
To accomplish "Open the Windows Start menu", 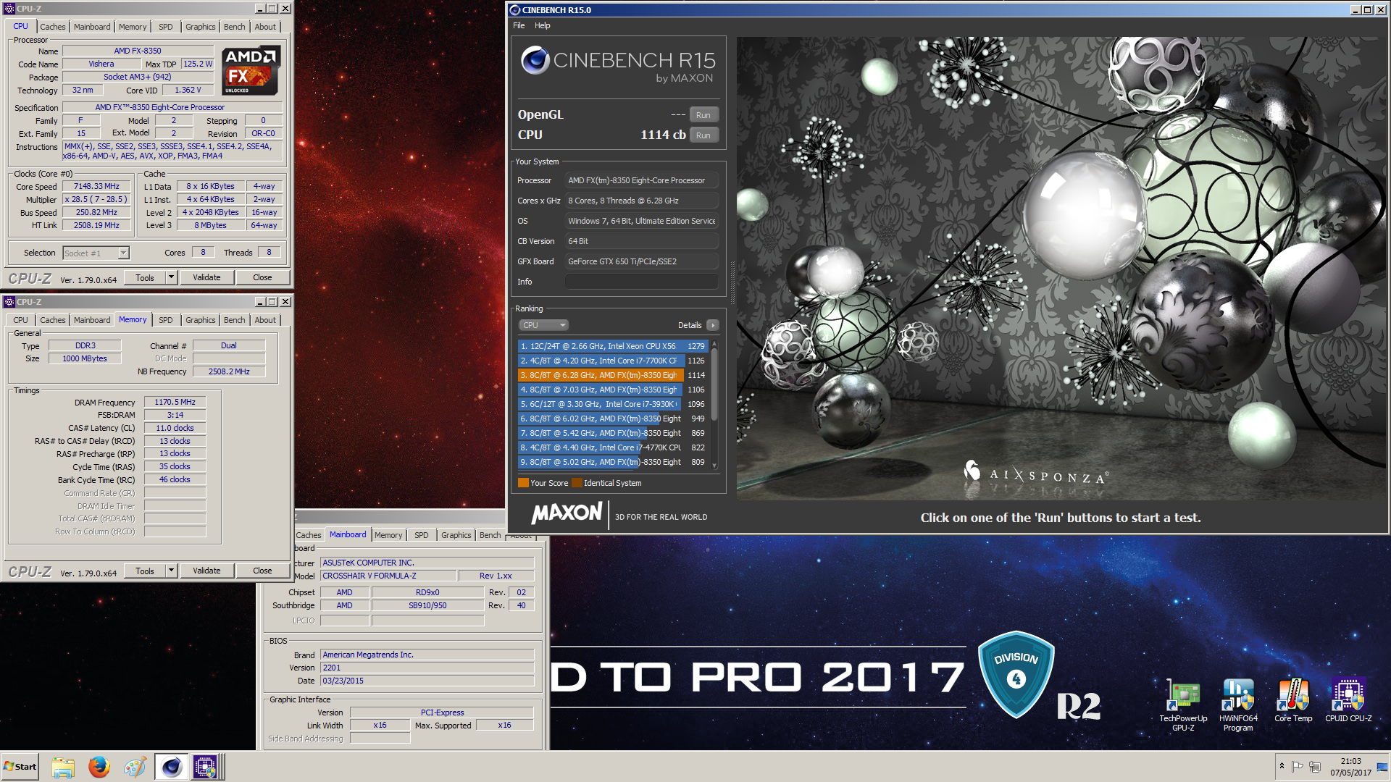I will (x=20, y=767).
